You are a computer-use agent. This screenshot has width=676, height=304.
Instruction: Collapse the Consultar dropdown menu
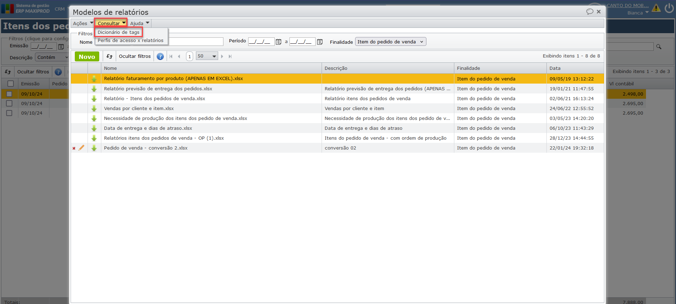111,23
